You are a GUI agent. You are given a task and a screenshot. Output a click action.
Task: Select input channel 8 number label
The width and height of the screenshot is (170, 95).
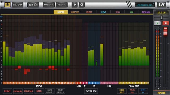25,83
